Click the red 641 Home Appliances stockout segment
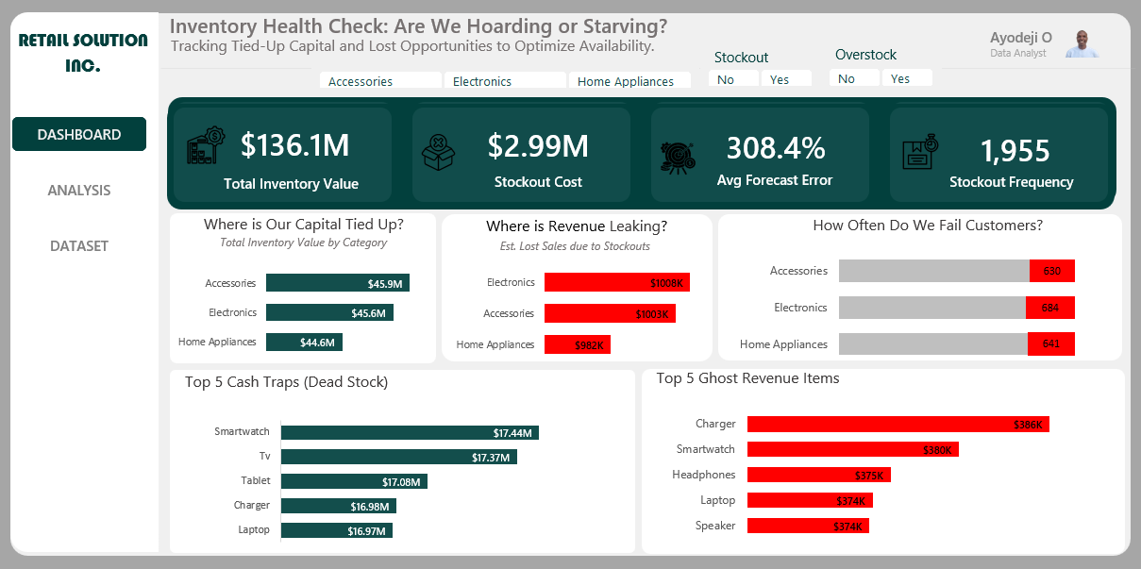The height and width of the screenshot is (569, 1141). pyautogui.click(x=1051, y=344)
